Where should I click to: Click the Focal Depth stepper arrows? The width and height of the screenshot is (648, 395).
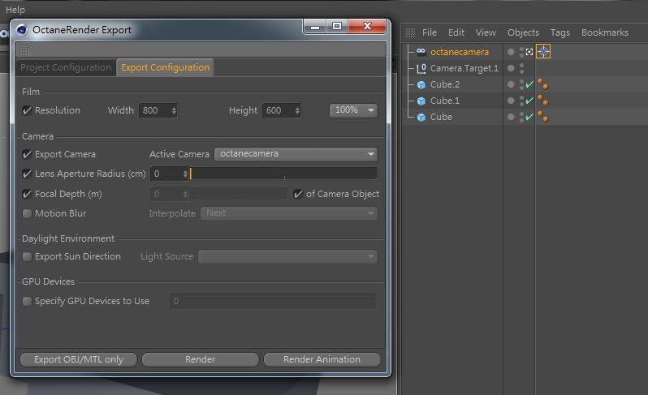[x=185, y=194]
